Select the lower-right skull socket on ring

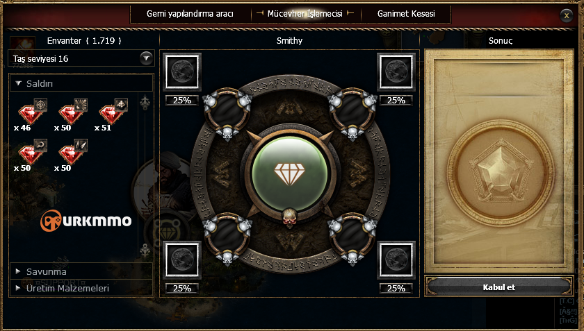tap(352, 237)
